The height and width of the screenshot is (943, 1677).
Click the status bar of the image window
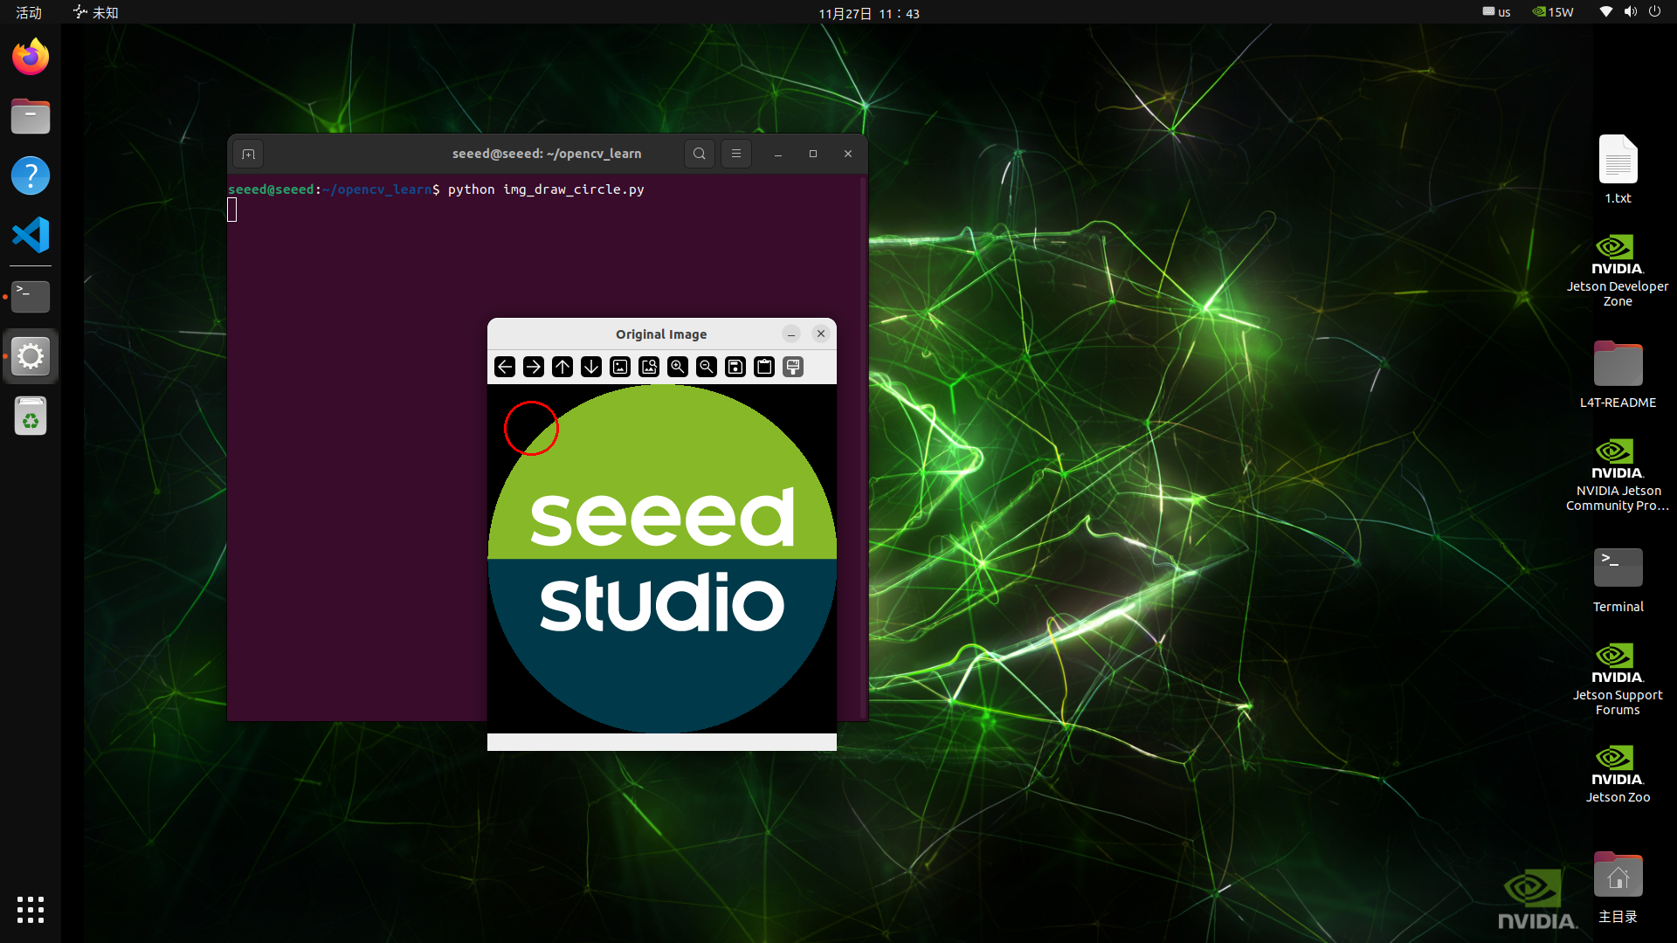(x=662, y=742)
